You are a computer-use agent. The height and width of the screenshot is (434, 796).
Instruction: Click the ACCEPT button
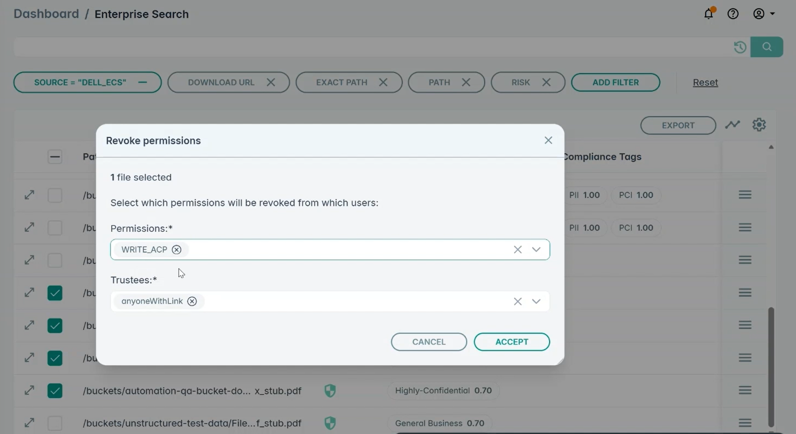coord(512,342)
